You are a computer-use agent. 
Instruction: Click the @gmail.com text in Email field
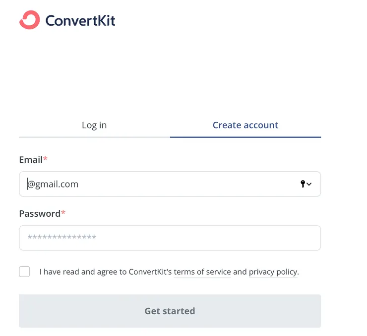pyautogui.click(x=54, y=185)
